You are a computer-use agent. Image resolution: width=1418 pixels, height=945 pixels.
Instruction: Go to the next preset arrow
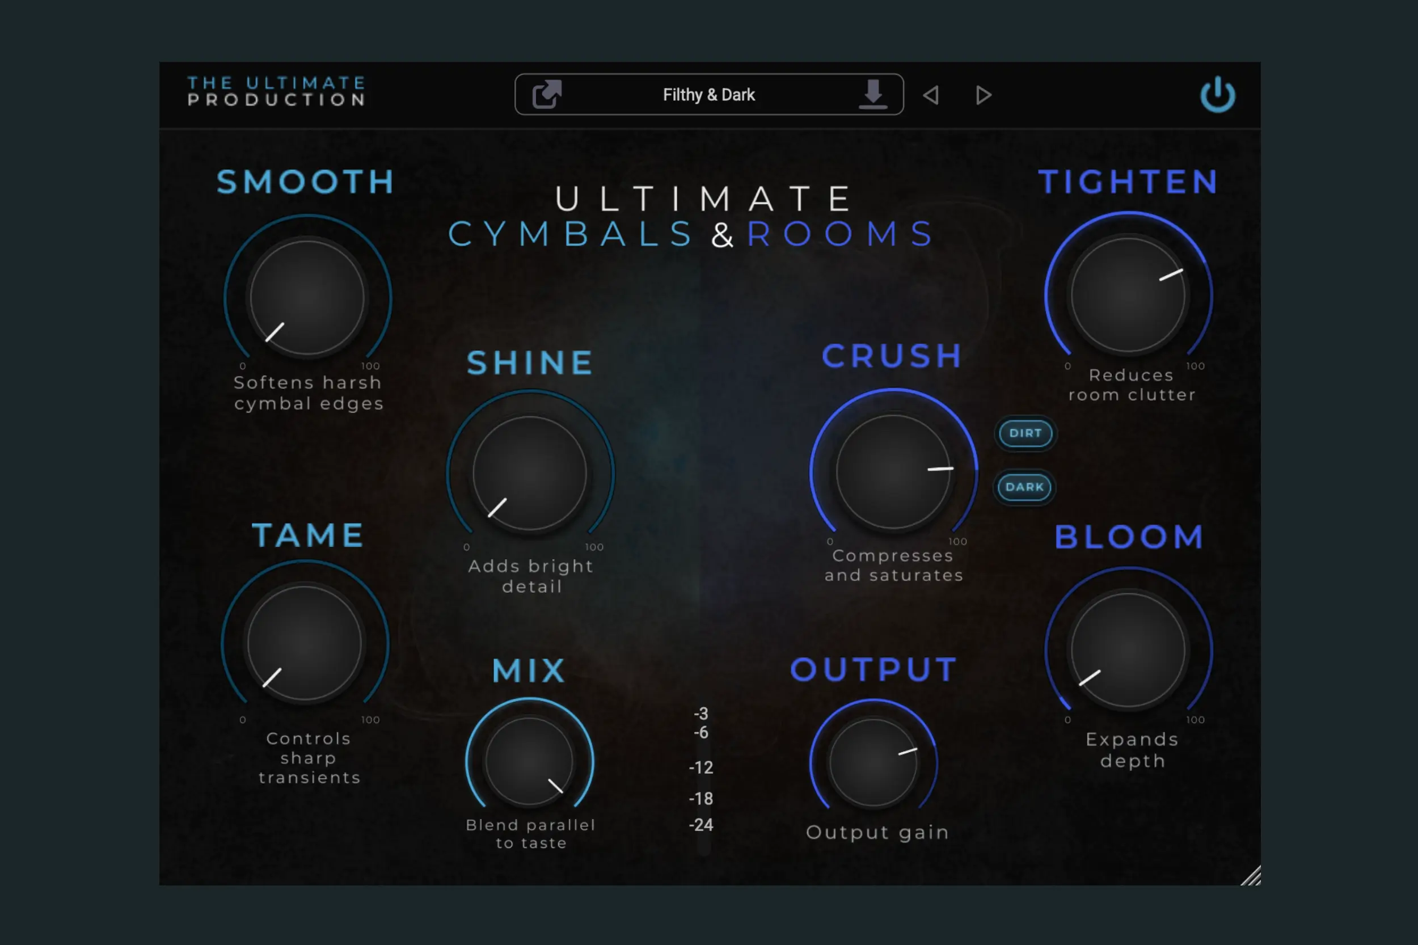984,95
